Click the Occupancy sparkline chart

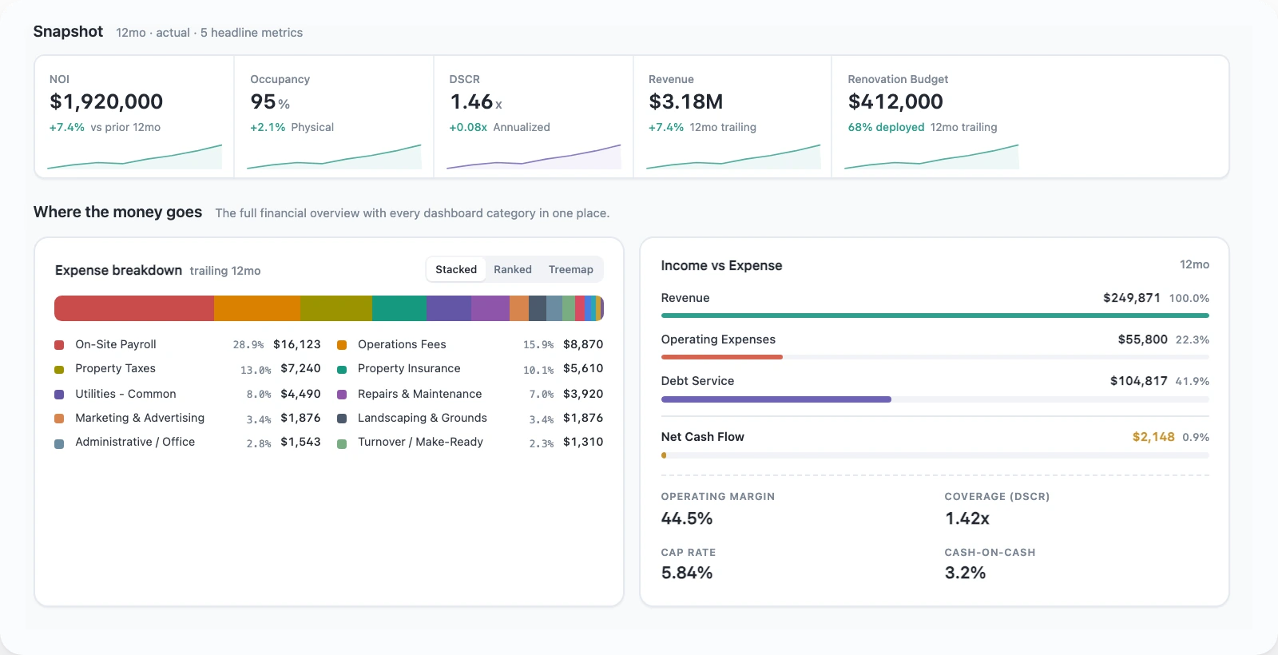tap(334, 157)
